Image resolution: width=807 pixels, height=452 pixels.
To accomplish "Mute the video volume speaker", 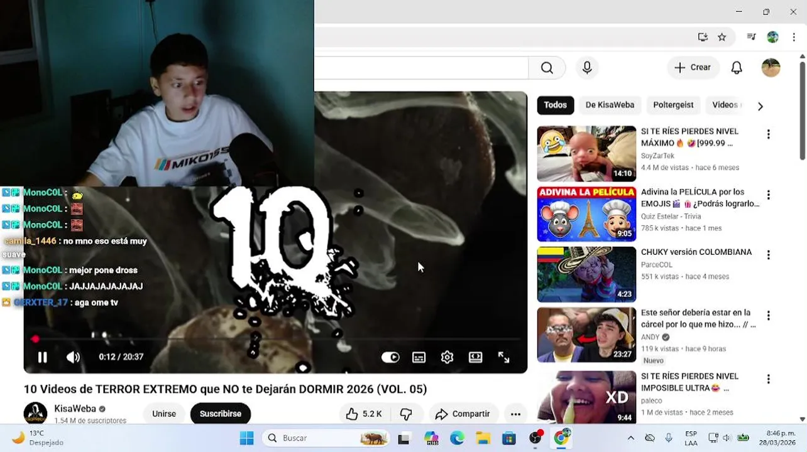I will click(74, 357).
